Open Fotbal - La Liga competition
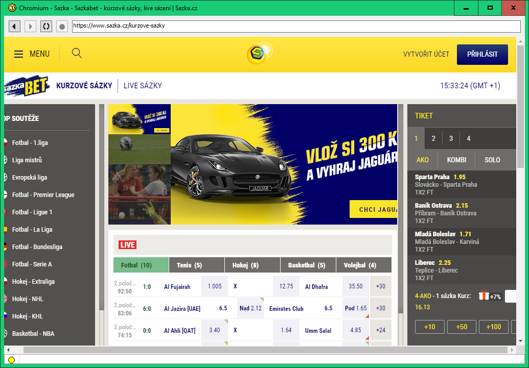This screenshot has height=368, width=529. click(32, 230)
